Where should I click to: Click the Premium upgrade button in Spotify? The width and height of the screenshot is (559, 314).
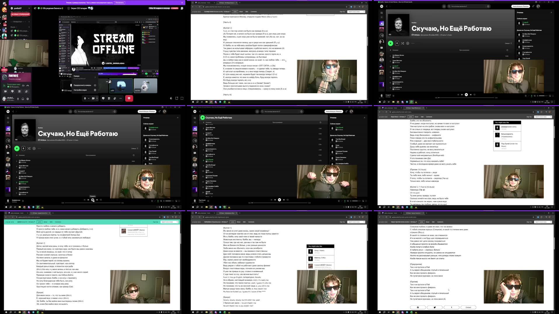(520, 6)
